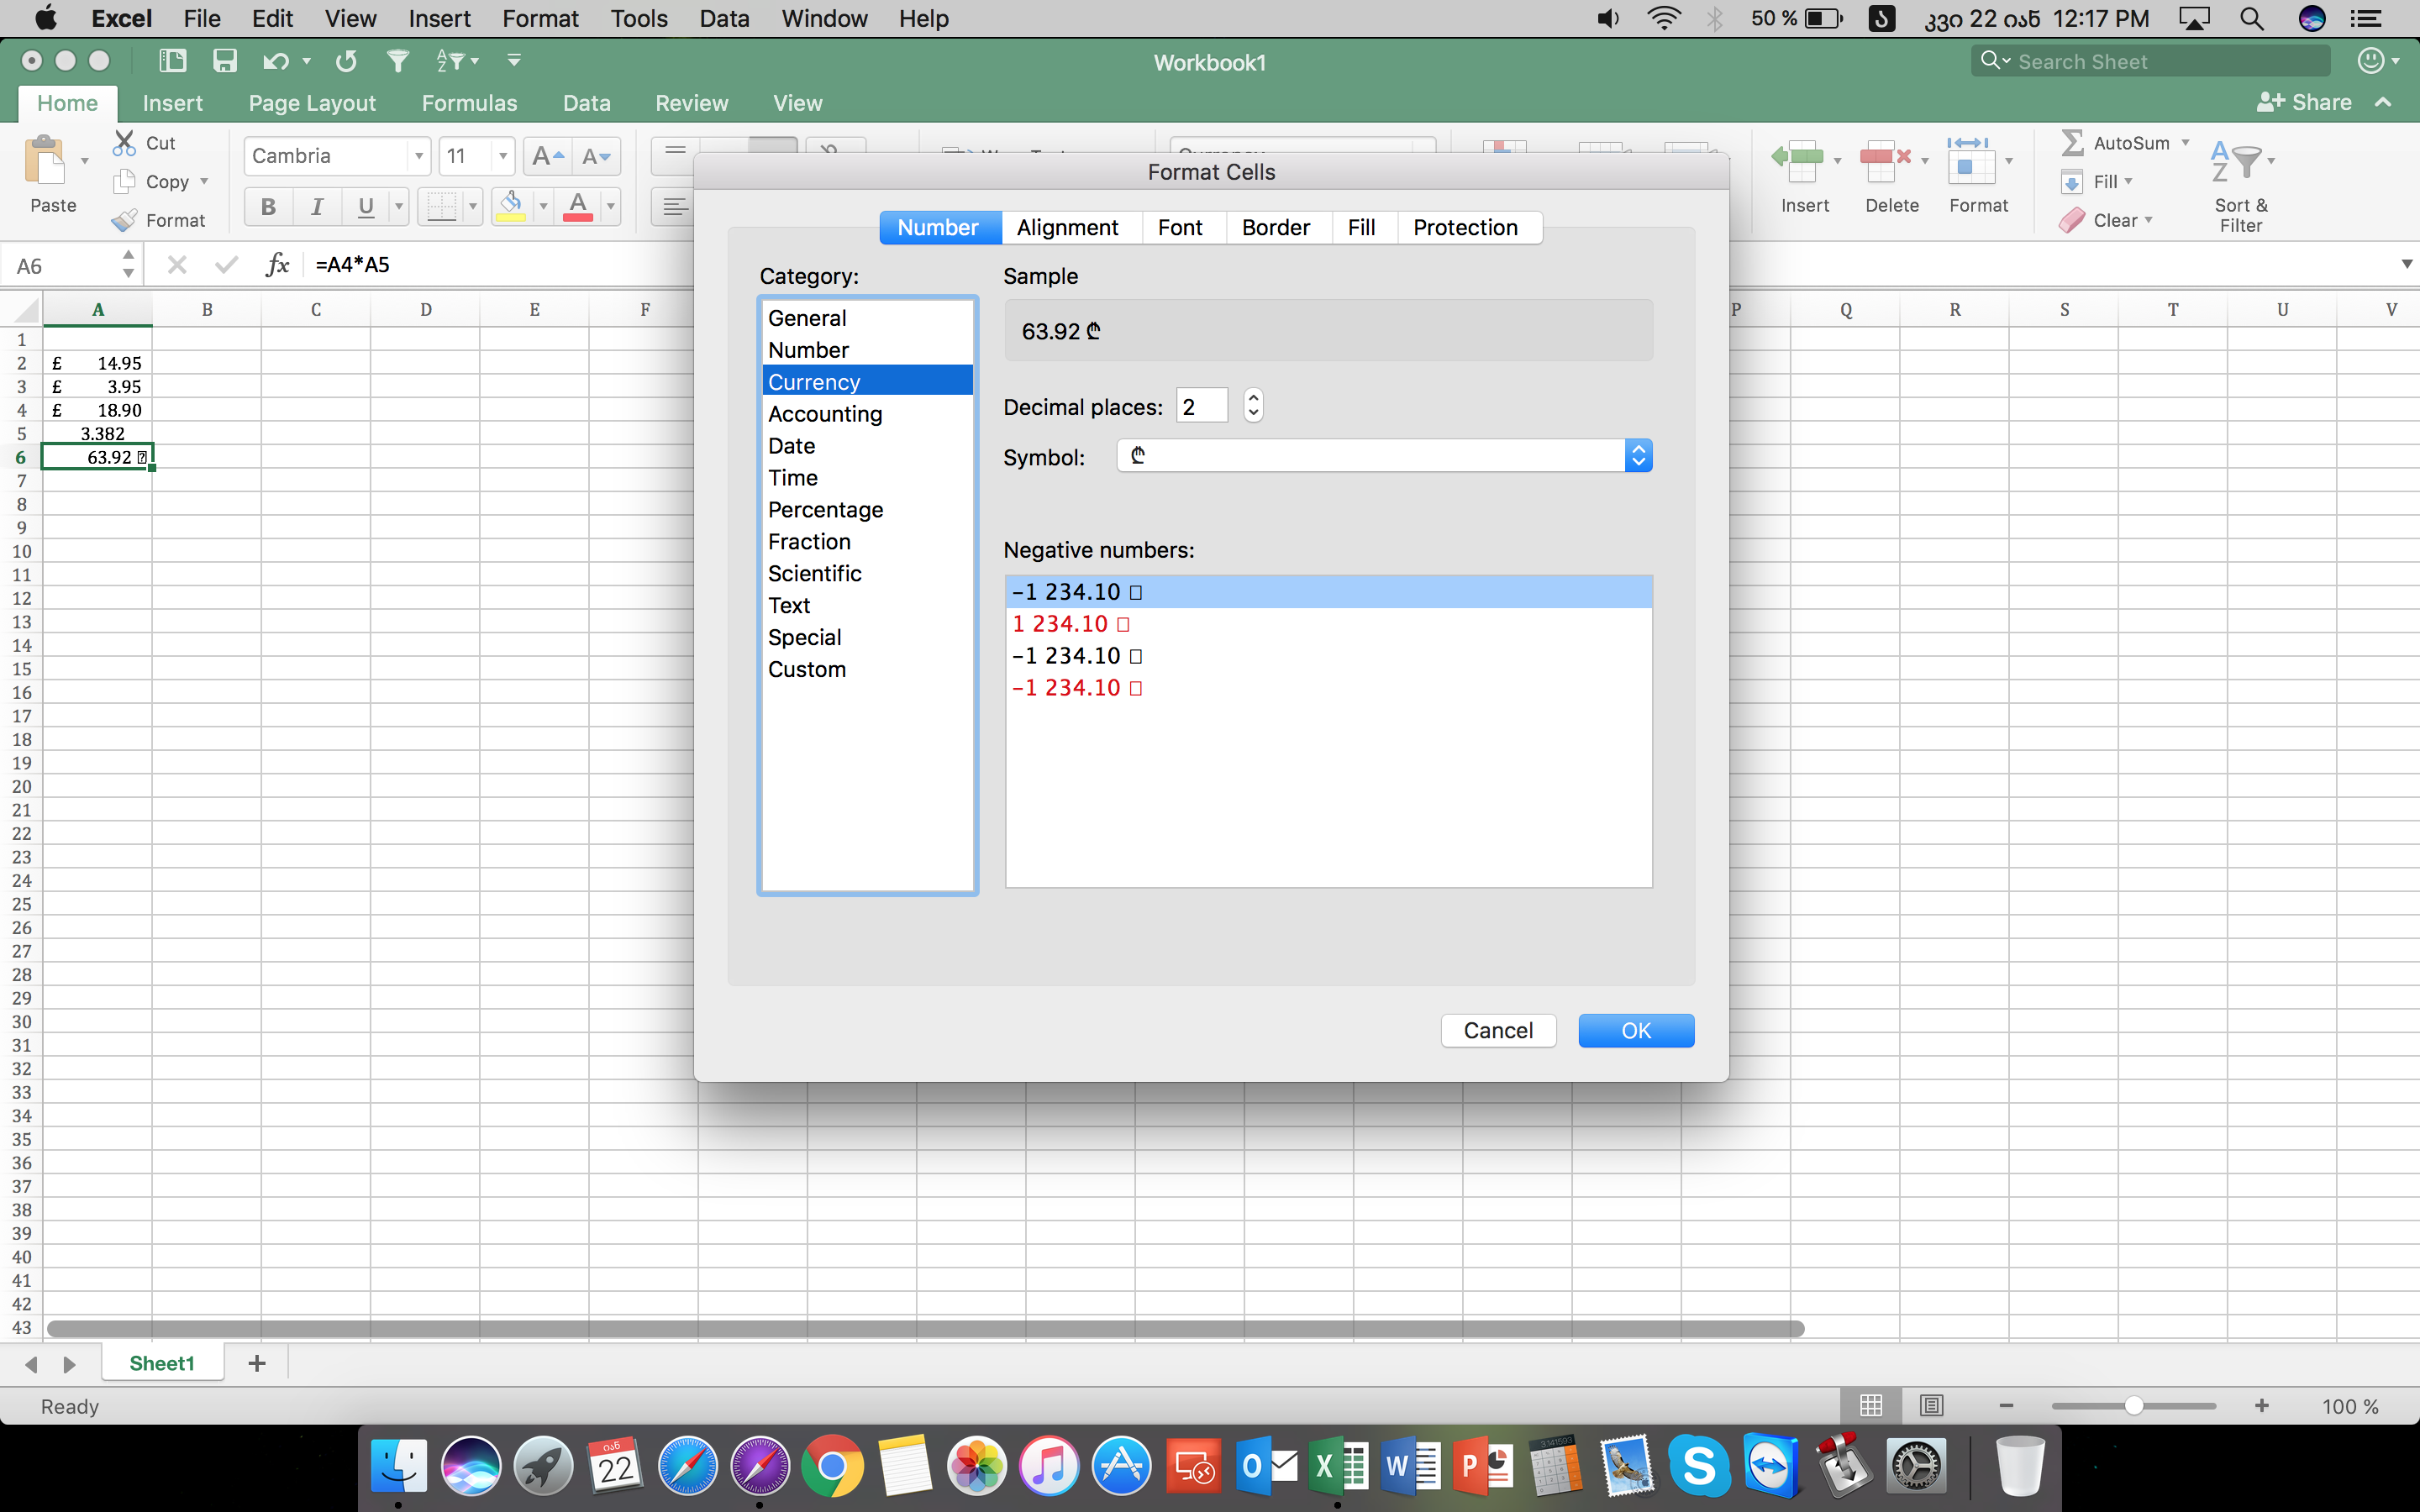Image resolution: width=2420 pixels, height=1512 pixels.
Task: Click the Format painter brush icon
Action: [x=124, y=220]
